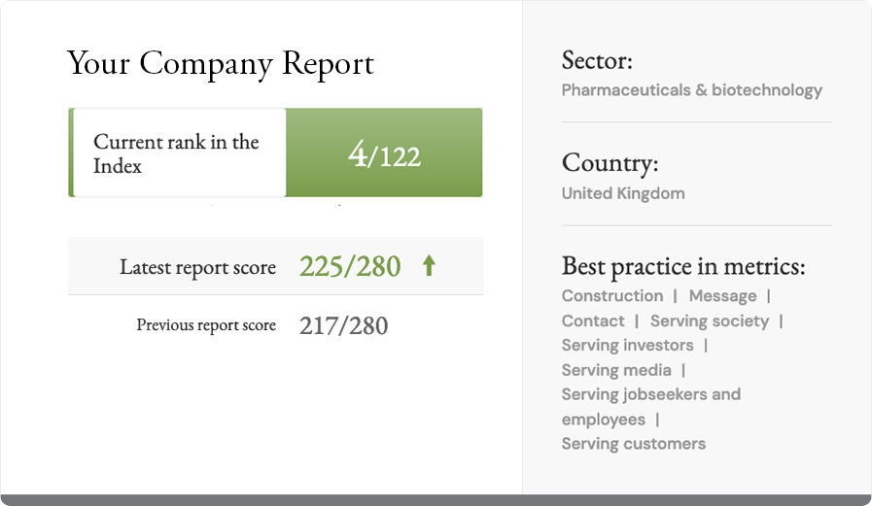Open the Serving investors metric
The width and height of the screenshot is (872, 506).
point(628,345)
